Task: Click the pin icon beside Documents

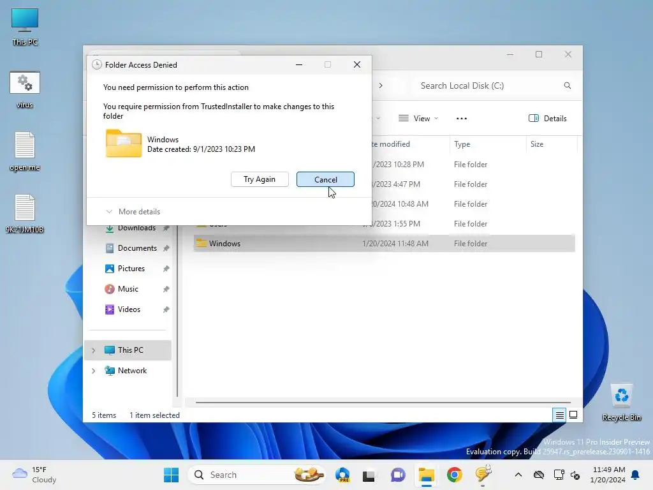Action: pyautogui.click(x=166, y=248)
